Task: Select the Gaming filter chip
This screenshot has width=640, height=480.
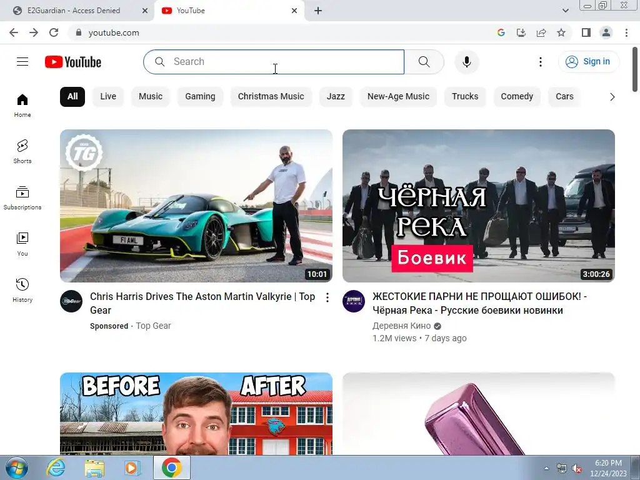Action: 200,97
